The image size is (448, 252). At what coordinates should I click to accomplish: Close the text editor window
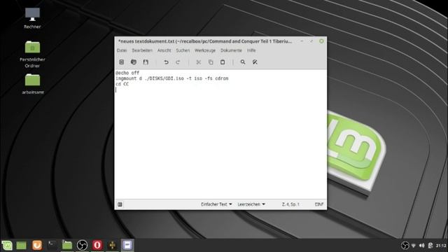coord(321,41)
